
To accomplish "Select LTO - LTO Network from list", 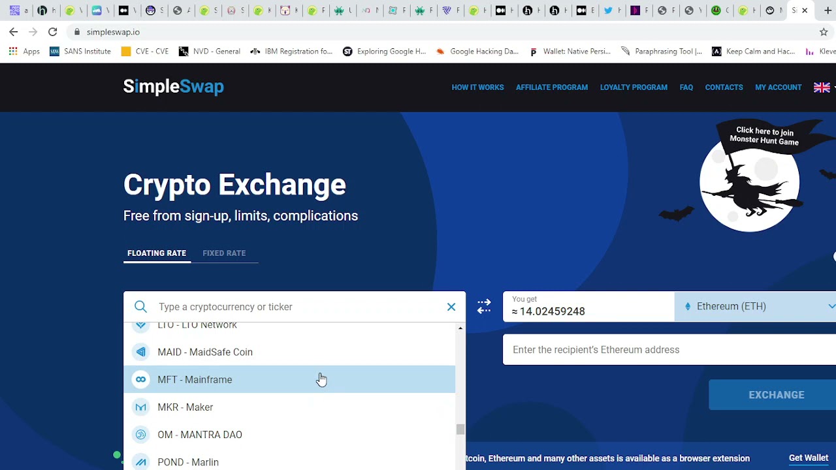I will (289, 326).
